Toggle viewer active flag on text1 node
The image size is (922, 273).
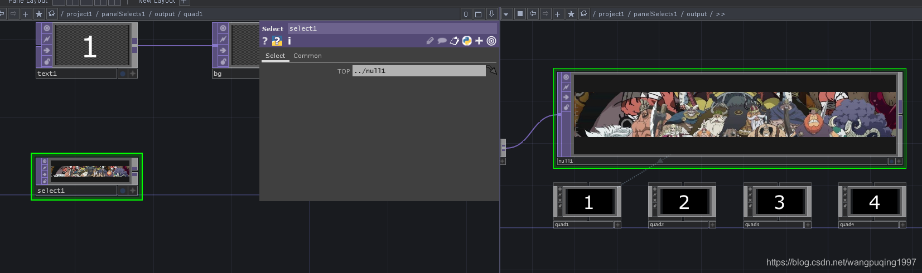click(x=47, y=28)
